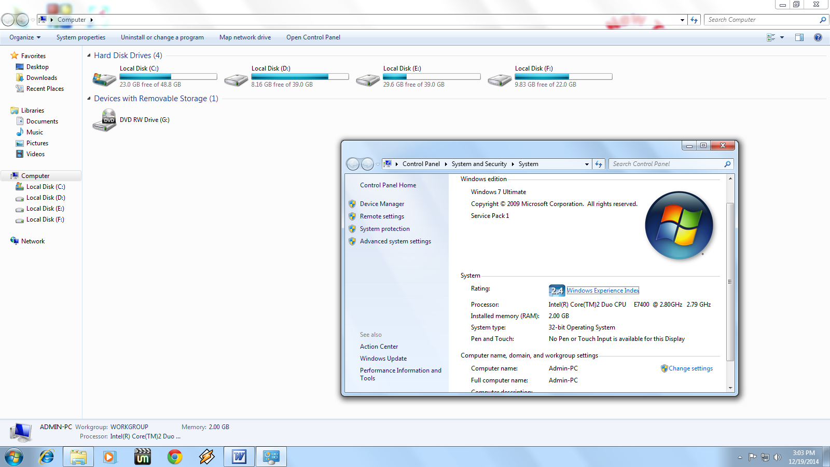Launch Google Chrome from taskbar
Screen dimensions: 830x467
pyautogui.click(x=175, y=457)
